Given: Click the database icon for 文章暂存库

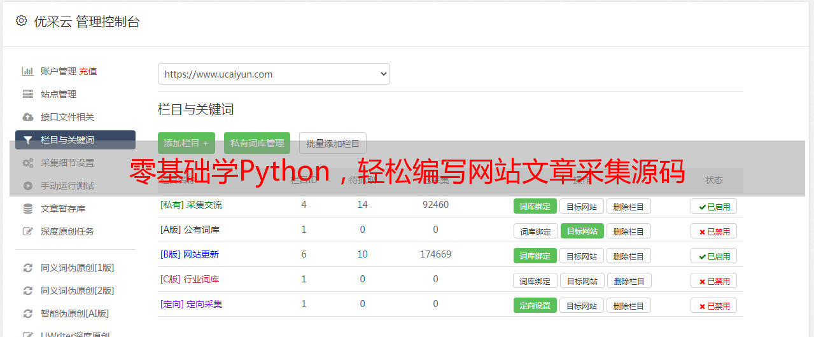Looking at the screenshot, I should [x=27, y=209].
